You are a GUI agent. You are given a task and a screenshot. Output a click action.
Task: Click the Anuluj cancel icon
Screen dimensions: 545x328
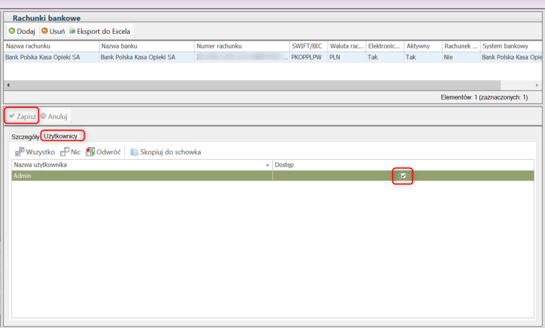(x=43, y=116)
